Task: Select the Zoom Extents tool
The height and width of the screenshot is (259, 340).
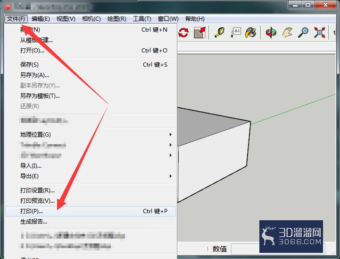Action: click(x=320, y=33)
